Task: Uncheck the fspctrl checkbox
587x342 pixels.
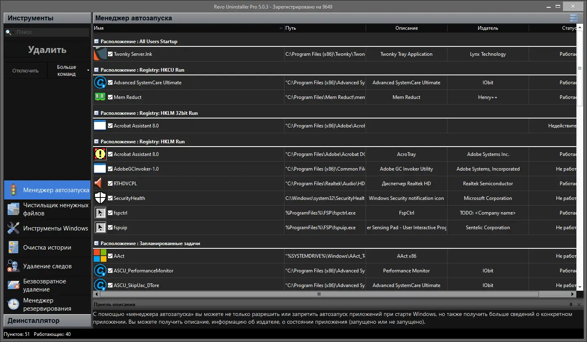Action: point(110,213)
